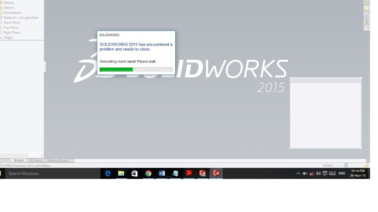Toggle the feature manager panel collapse handle
378x212 pixels.
coord(45,66)
